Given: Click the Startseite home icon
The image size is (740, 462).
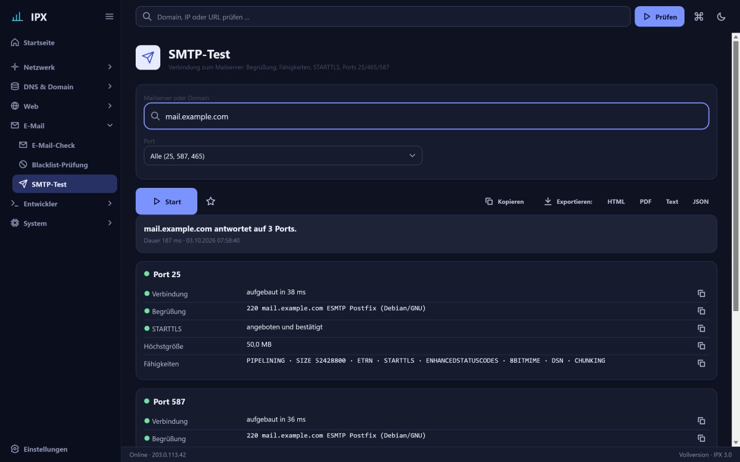Looking at the screenshot, I should coord(15,43).
